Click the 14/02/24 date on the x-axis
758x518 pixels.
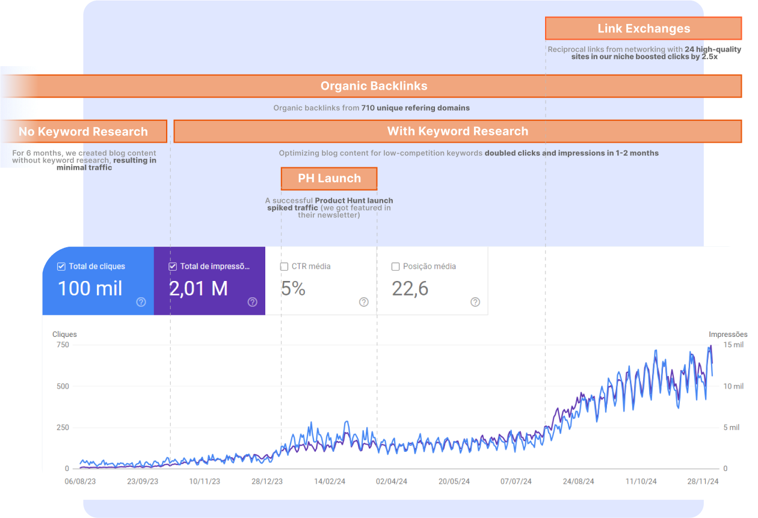coord(330,481)
